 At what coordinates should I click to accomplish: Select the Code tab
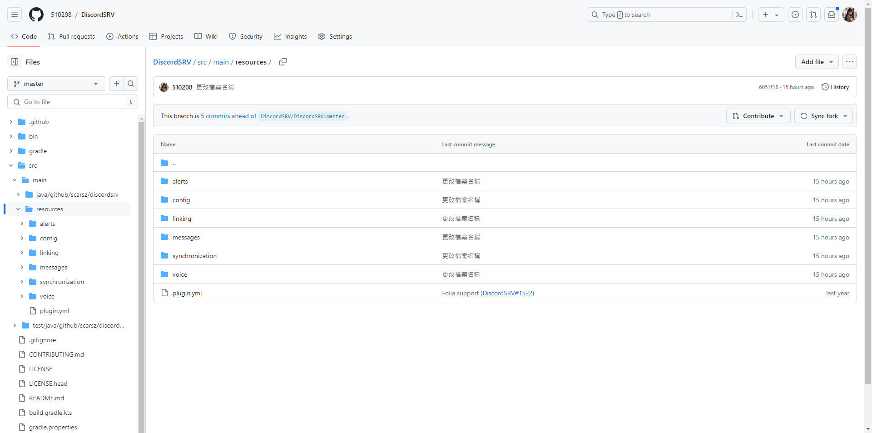tap(24, 36)
